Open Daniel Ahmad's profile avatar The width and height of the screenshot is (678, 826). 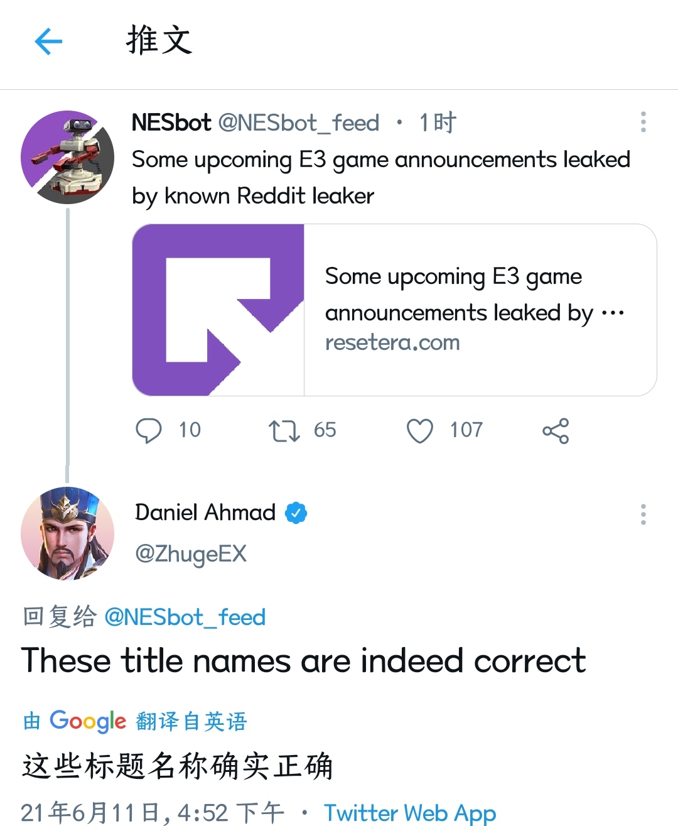click(x=67, y=533)
